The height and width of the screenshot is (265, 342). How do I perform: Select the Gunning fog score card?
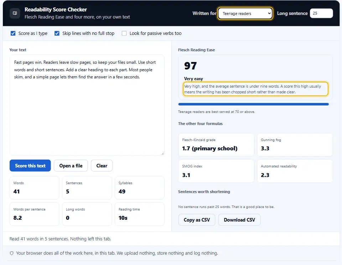[x=295, y=145]
